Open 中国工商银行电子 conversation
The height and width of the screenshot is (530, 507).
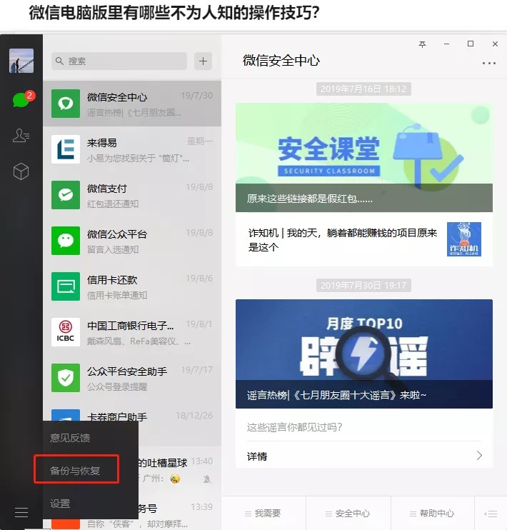132,332
